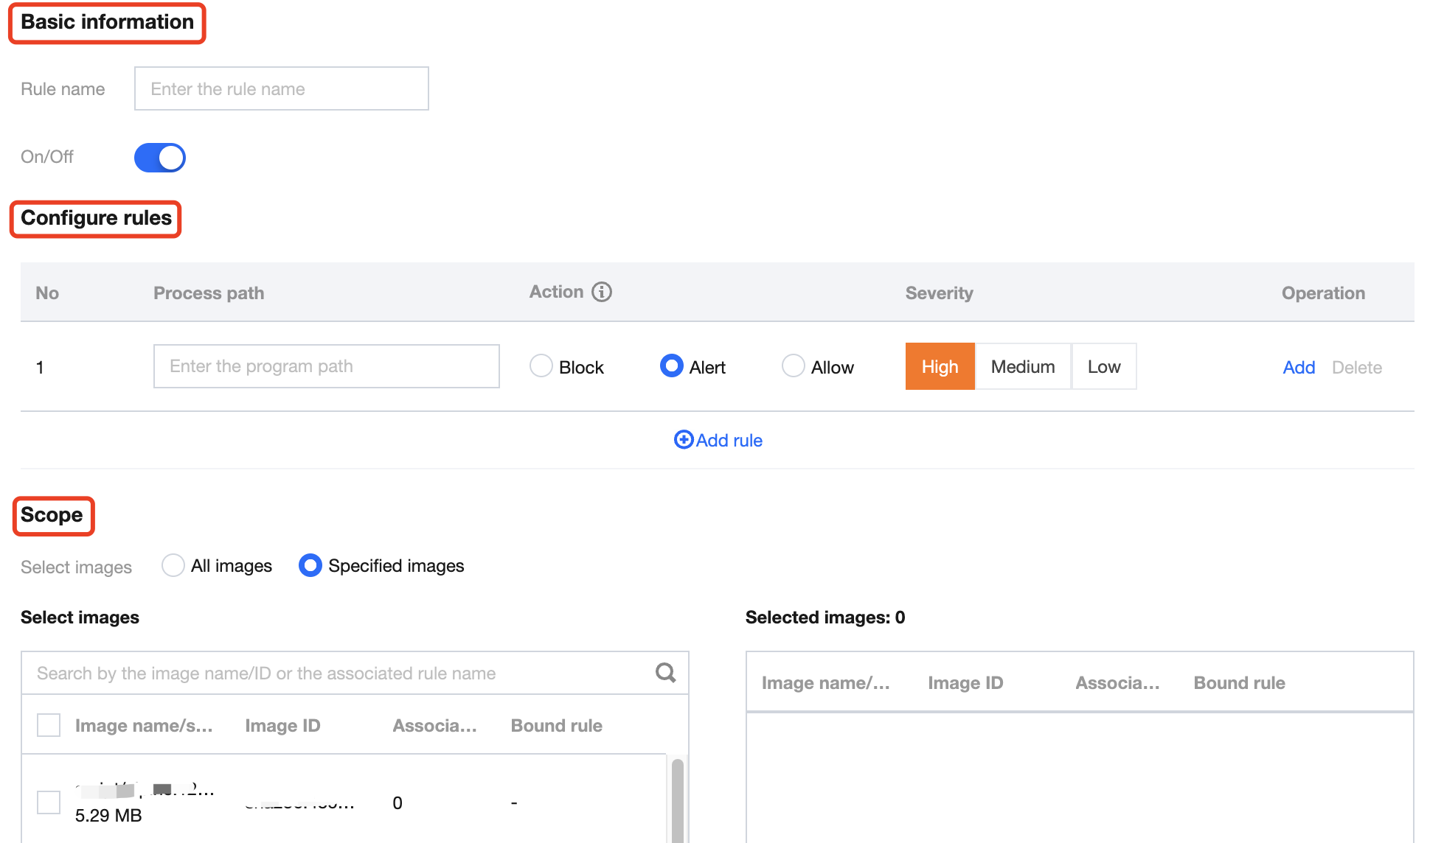Select the Alert action radio button
The image size is (1444, 843).
tap(671, 366)
